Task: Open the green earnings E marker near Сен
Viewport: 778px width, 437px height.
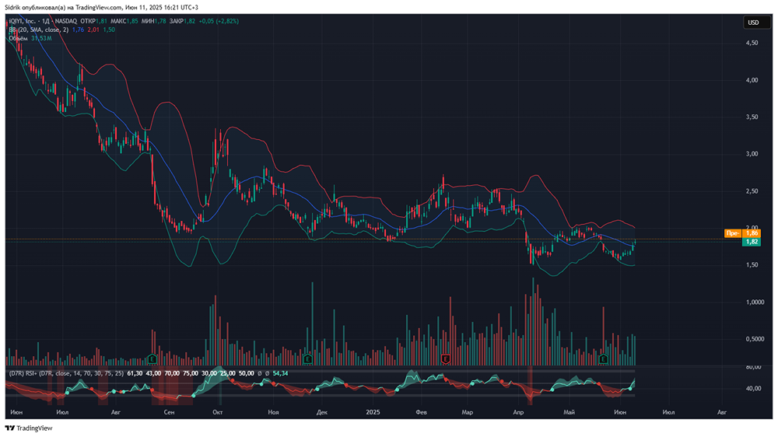Action: [152, 358]
